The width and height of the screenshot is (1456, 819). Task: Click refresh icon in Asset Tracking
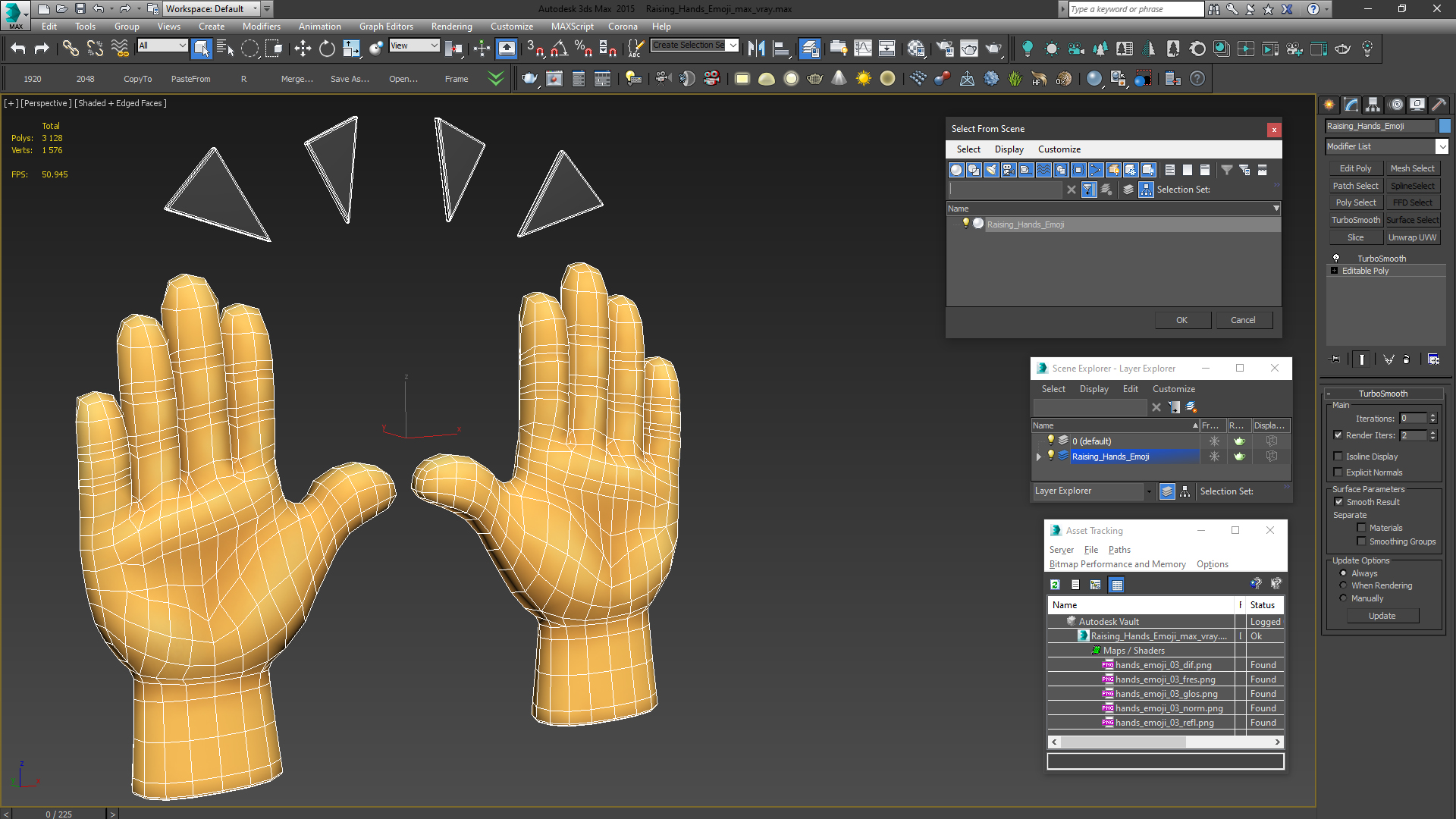[x=1055, y=585]
